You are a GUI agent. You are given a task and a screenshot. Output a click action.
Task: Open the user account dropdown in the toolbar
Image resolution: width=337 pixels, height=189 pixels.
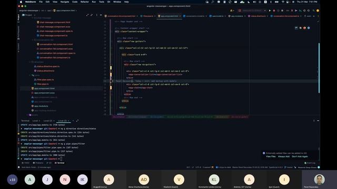point(232,10)
